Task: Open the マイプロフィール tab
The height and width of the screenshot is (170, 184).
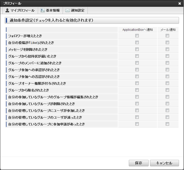Action: [x=20, y=10]
